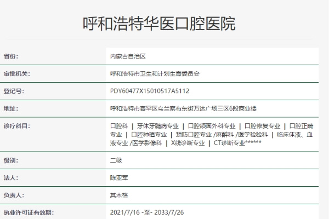Click 牙体牙髓病专业 in the department list
Viewport: 329px width, 219px height.
point(157,126)
